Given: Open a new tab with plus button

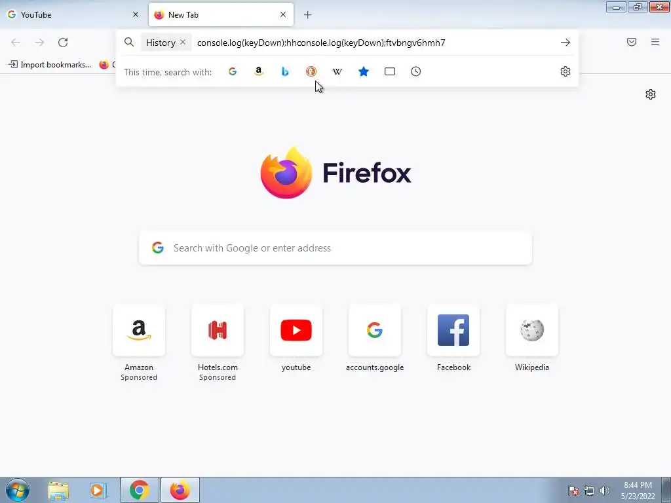Looking at the screenshot, I should tap(308, 15).
